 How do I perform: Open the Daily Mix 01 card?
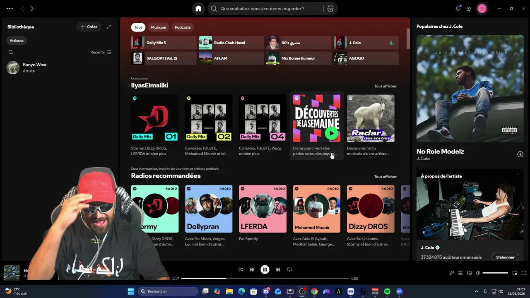pyautogui.click(x=155, y=126)
